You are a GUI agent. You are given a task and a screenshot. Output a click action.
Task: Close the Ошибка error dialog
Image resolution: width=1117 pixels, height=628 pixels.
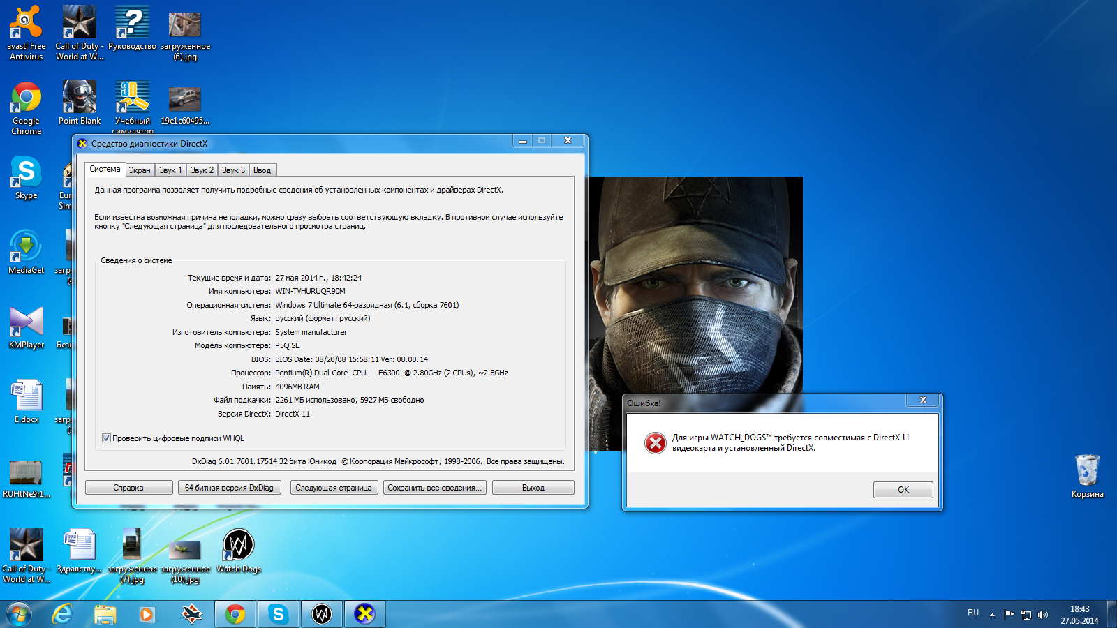(x=923, y=401)
